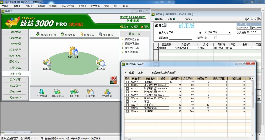Image resolution: width=265 pixels, height=140 pixels.
Task: Select 系统维护 in the left sidebar
Action: [15, 98]
